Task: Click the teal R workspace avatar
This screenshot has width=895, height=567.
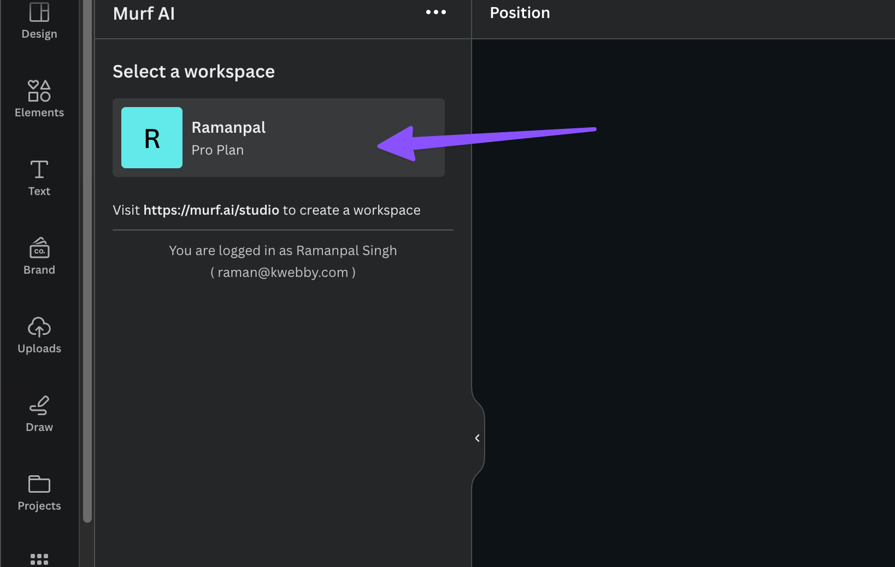Action: point(152,138)
